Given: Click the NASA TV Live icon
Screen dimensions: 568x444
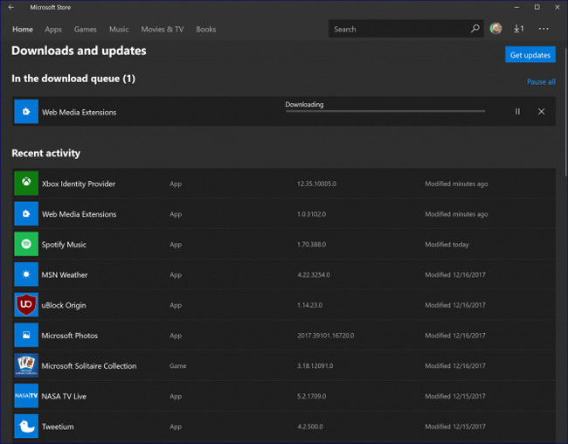Looking at the screenshot, I should tap(26, 396).
